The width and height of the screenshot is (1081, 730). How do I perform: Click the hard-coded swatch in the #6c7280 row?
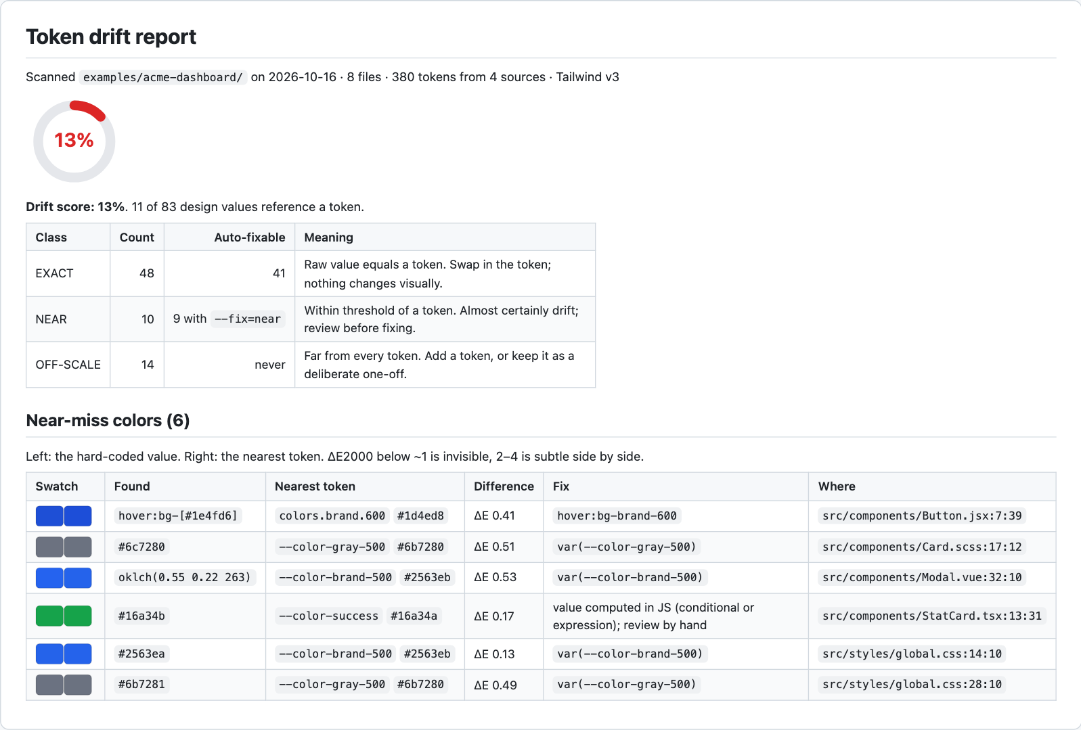point(49,547)
